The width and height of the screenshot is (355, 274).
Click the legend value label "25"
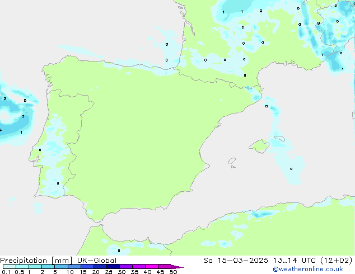(x=109, y=272)
